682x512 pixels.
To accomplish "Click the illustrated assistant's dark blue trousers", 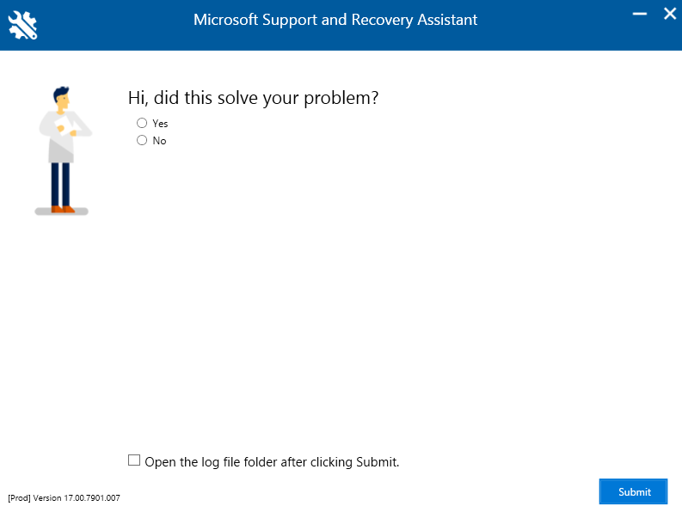I will (x=60, y=185).
